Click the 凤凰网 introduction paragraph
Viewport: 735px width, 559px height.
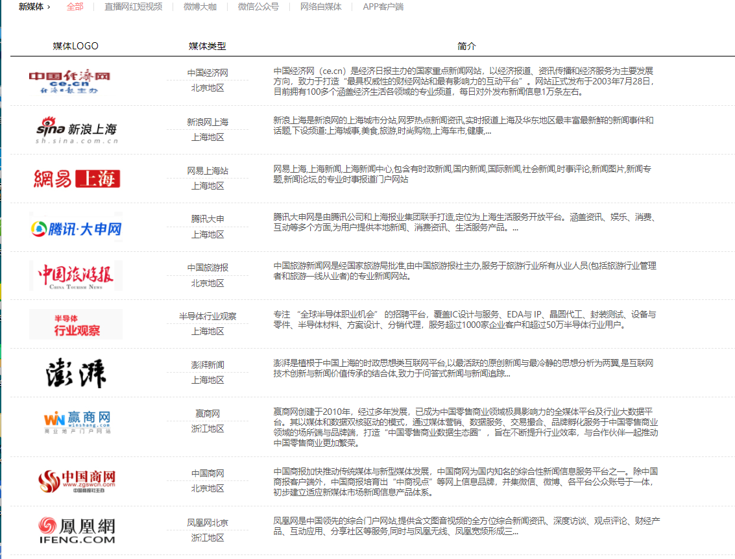pyautogui.click(x=466, y=526)
